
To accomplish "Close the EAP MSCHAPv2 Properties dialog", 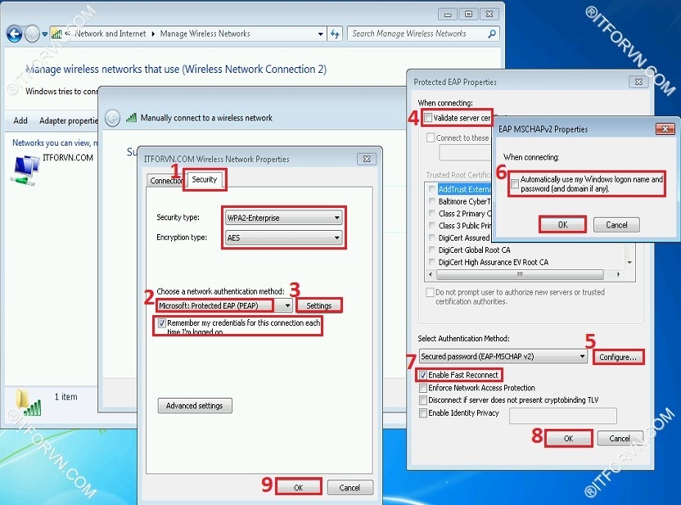I will click(x=666, y=129).
